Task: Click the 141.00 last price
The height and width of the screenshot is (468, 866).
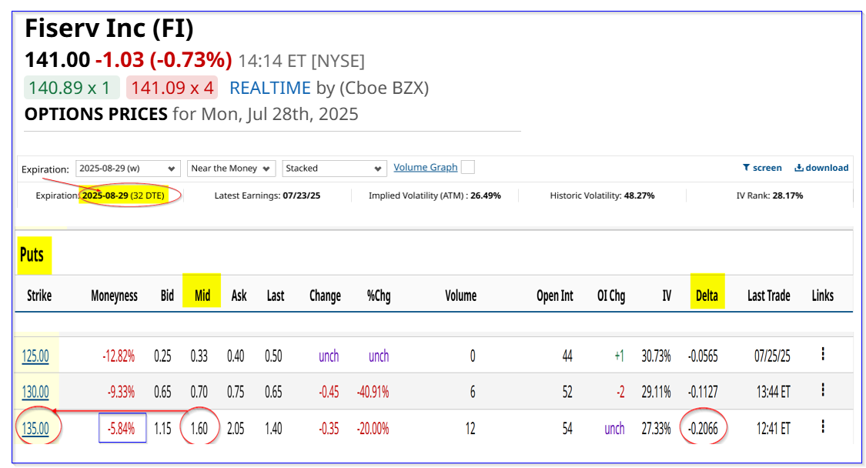Action: (x=58, y=60)
